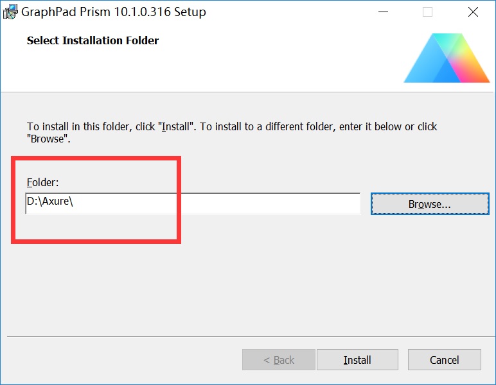This screenshot has width=496, height=385.
Task: Click the divider line beneath the header
Action: pos(248,92)
